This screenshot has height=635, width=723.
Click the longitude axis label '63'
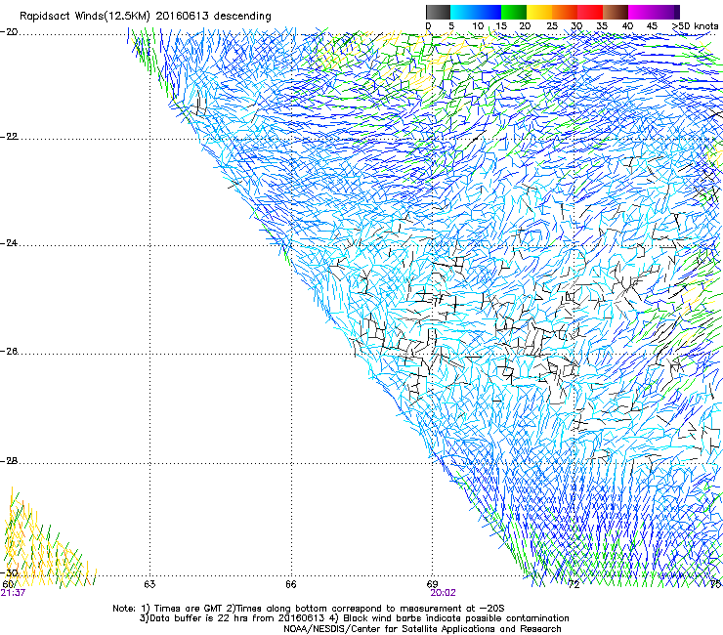pyautogui.click(x=149, y=584)
